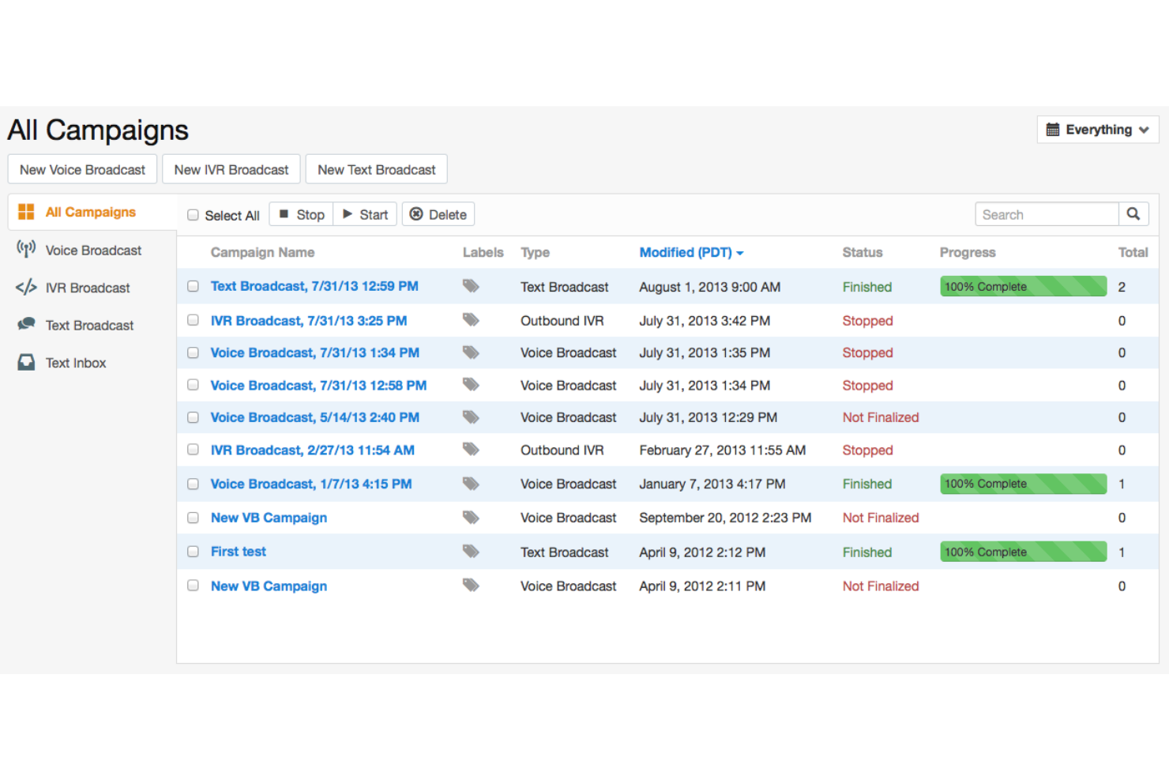Open Voice Broadcast in the sidebar
1169x780 pixels.
[x=93, y=251]
